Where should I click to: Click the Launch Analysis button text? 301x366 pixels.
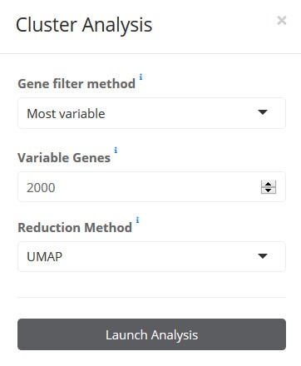151,335
